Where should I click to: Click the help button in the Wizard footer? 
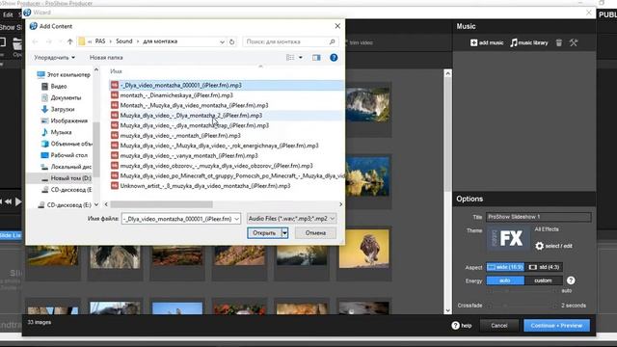click(462, 326)
